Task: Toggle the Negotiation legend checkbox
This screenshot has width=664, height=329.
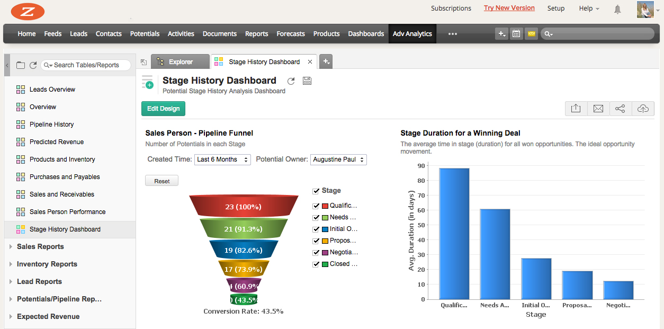Action: point(316,252)
